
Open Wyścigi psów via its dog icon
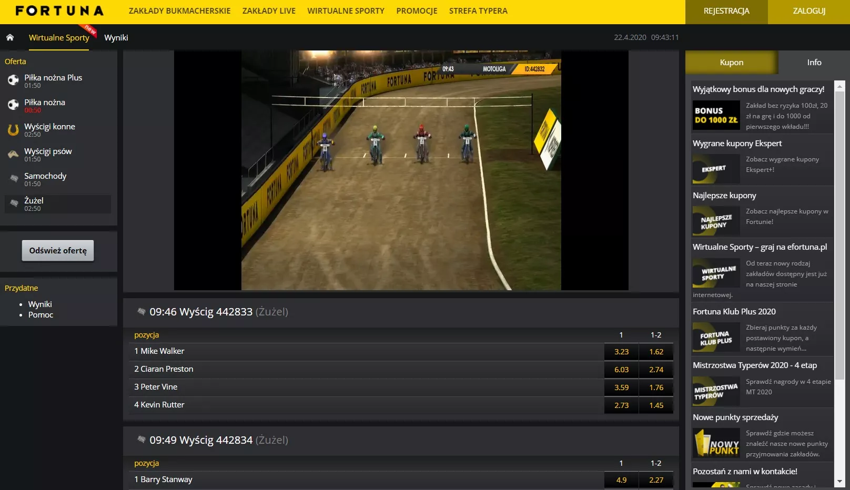(x=13, y=155)
